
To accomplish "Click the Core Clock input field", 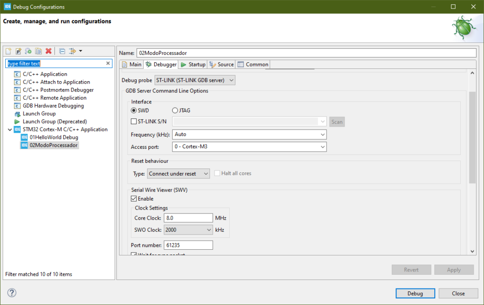I will point(188,218).
